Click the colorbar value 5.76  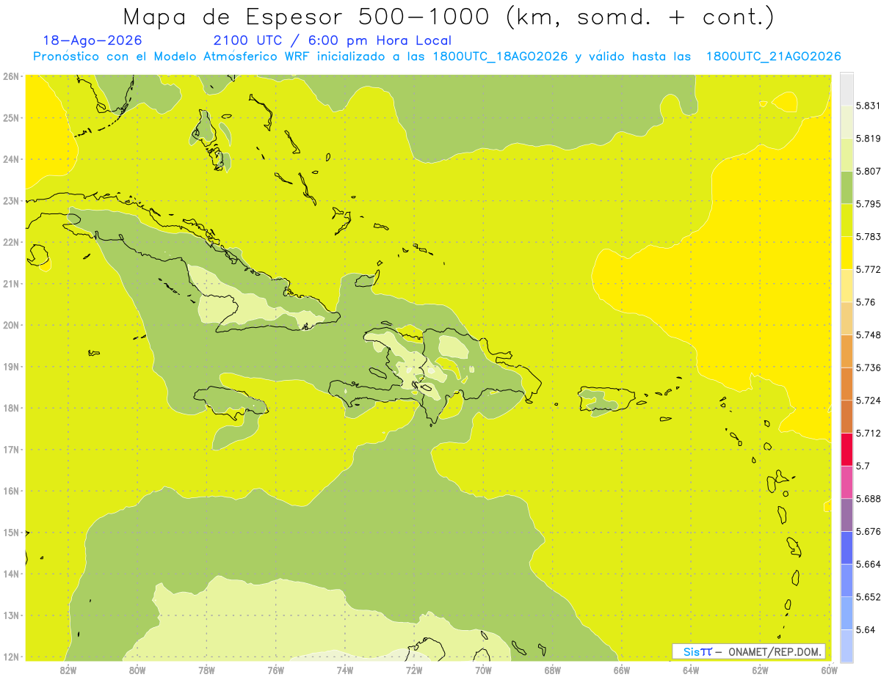point(866,302)
